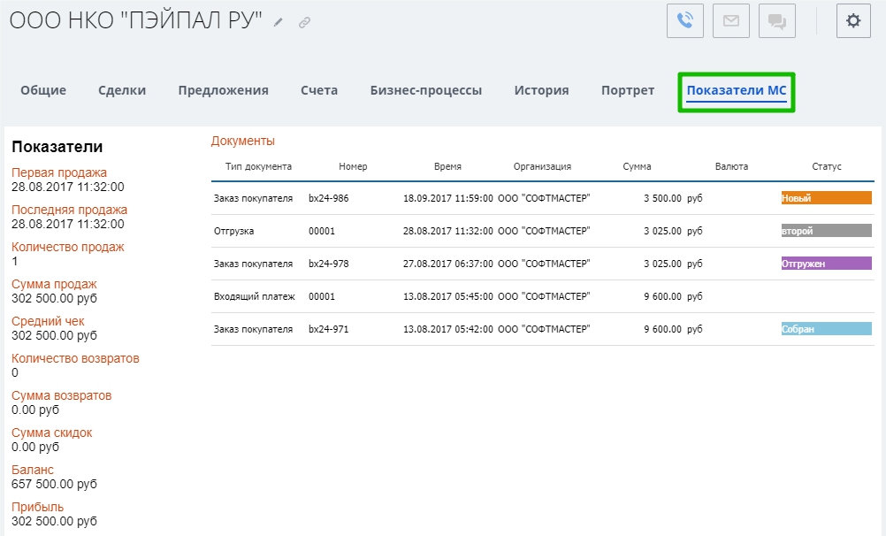Click the Сумма column header

point(637,166)
